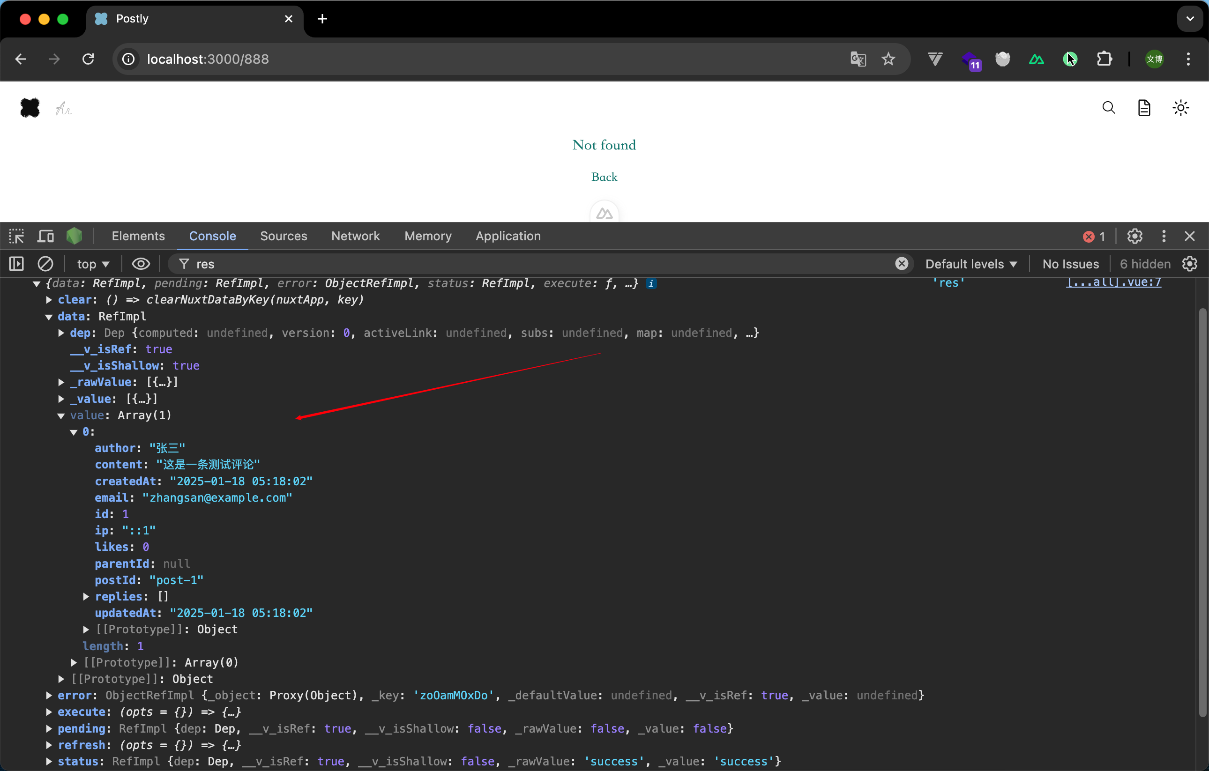Open the Default levels dropdown
Viewport: 1209px width, 771px height.
[970, 264]
